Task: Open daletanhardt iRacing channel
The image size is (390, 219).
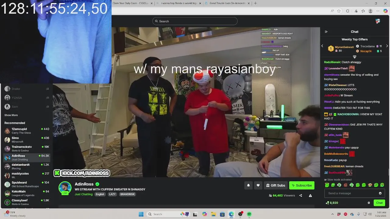Action: pyautogui.click(x=27, y=166)
